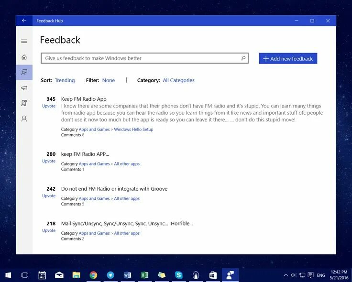Upvote the 345-vote Keep FM Radio App
This screenshot has height=282, width=352.
coord(49,106)
